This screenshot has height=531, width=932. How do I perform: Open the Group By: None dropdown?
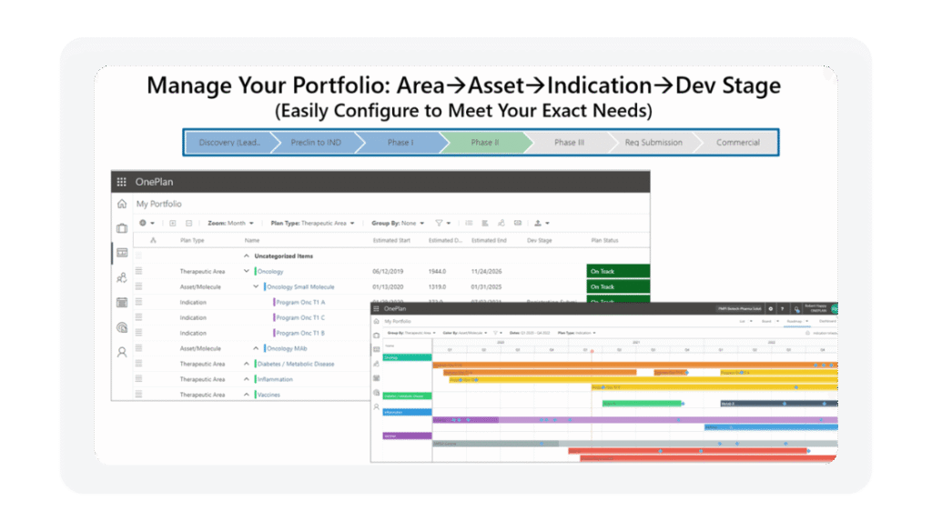click(x=398, y=224)
